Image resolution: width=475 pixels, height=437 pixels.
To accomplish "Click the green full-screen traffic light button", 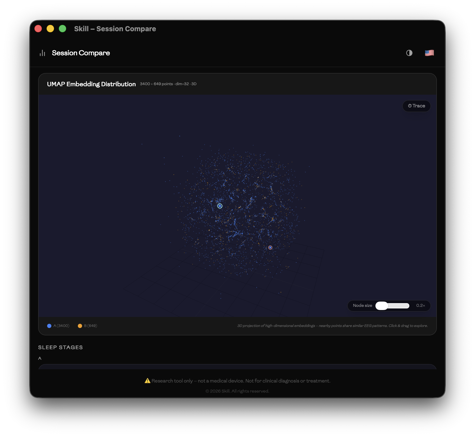I will point(62,28).
